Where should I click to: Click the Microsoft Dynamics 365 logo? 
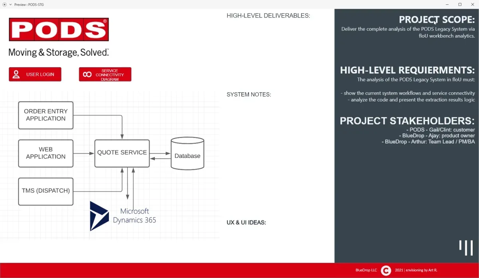pos(99,216)
